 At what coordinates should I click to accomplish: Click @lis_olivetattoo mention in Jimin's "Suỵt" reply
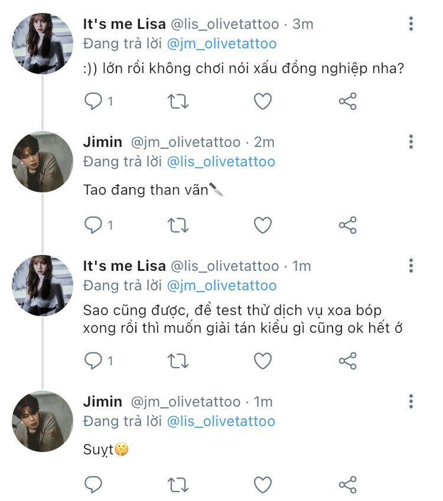(x=221, y=421)
